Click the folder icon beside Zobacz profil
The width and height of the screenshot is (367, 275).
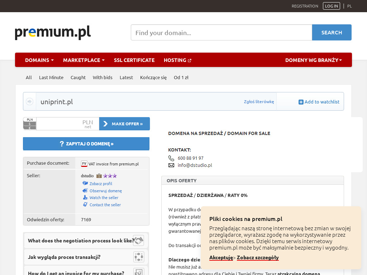(85, 183)
